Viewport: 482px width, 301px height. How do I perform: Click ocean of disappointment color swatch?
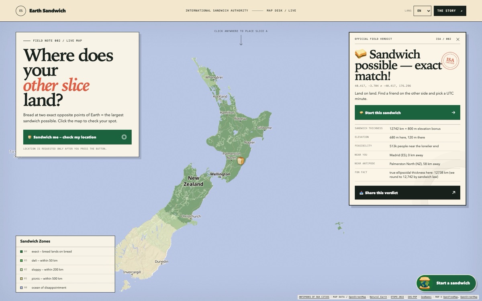tap(21, 288)
